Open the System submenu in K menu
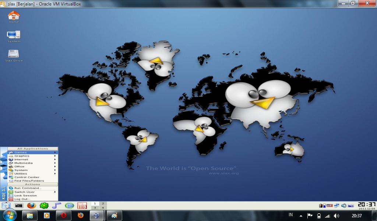The width and height of the screenshot is (377, 221). click(33, 170)
